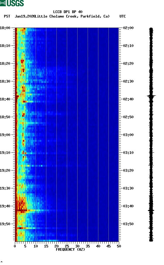Click the 18:00 PST time label

[x=5, y=28]
